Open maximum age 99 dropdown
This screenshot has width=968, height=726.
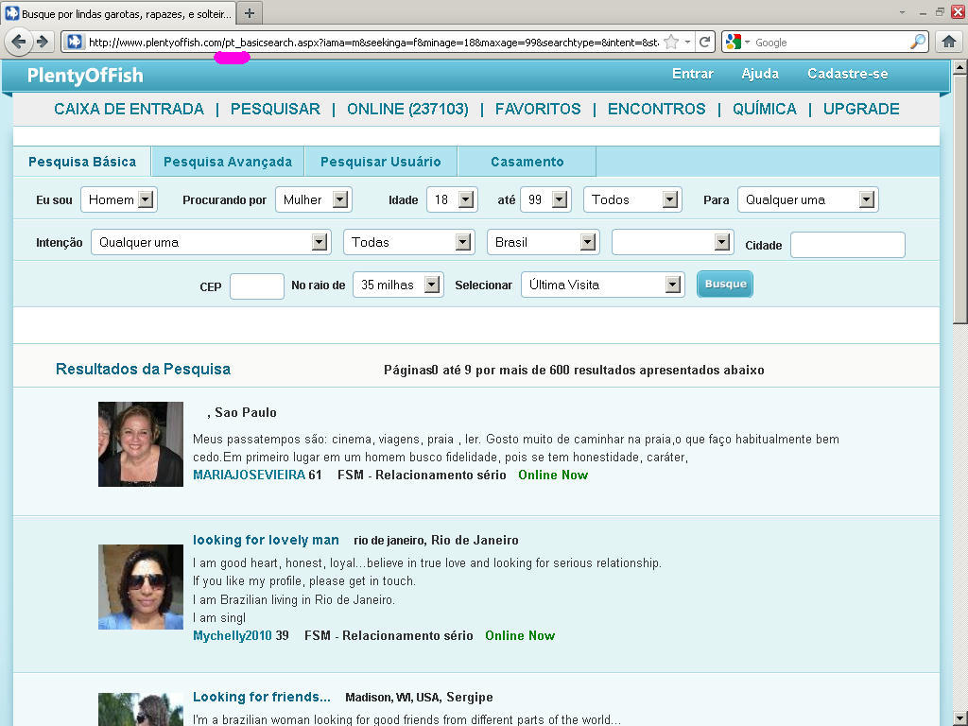pos(544,199)
